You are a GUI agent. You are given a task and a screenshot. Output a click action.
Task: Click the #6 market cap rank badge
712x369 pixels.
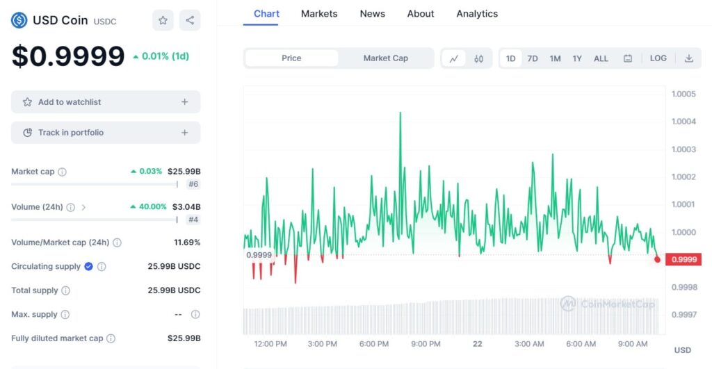[193, 184]
